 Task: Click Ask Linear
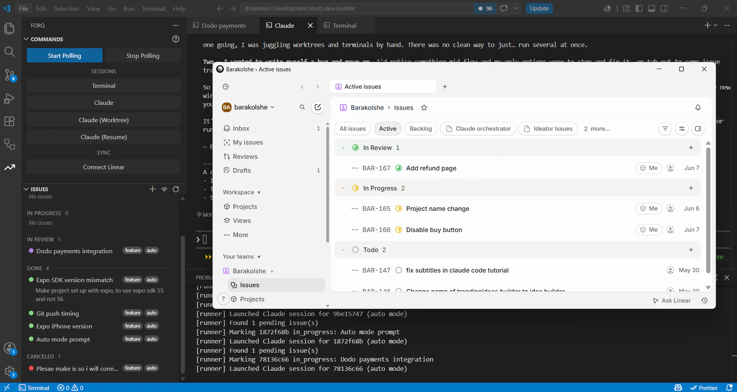672,301
